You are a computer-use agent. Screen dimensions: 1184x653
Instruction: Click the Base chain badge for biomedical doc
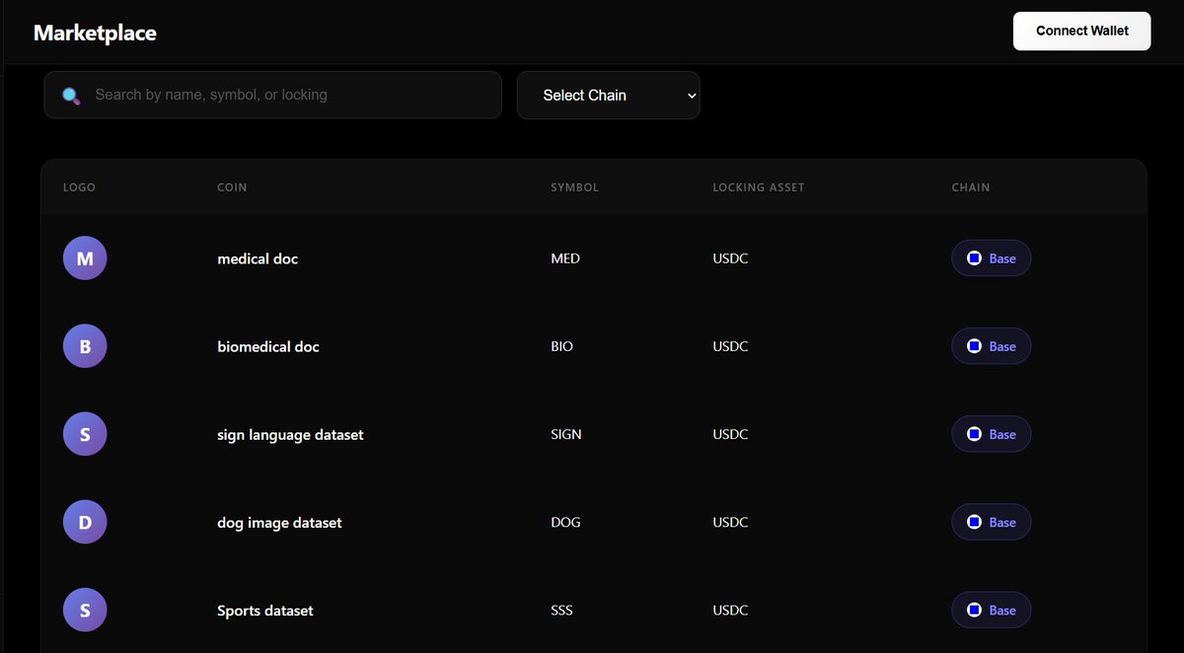tap(991, 346)
